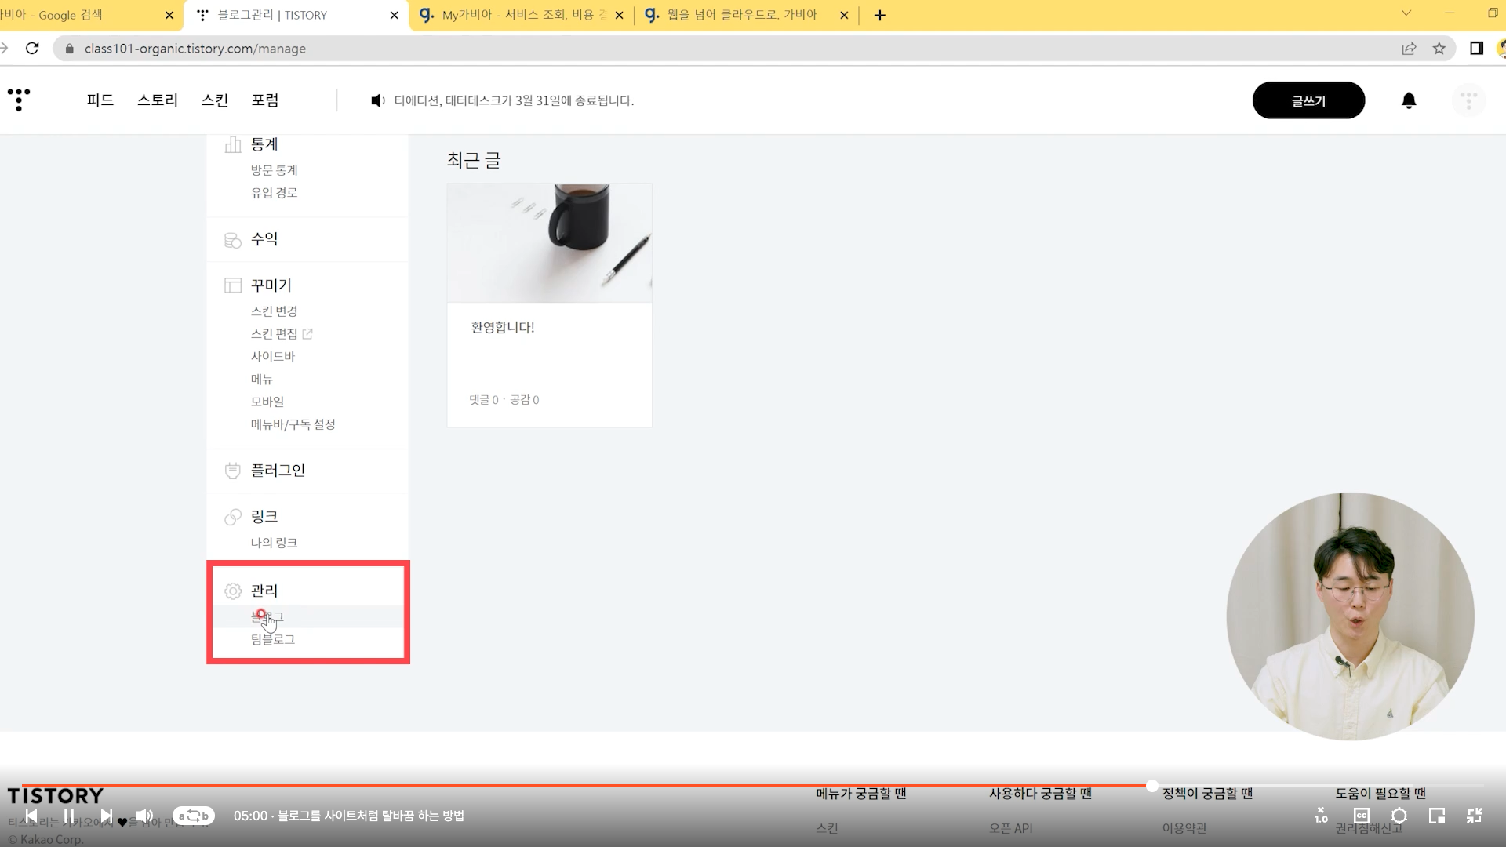Viewport: 1506px width, 847px height.
Task: Mute the video volume
Action: [x=144, y=816]
